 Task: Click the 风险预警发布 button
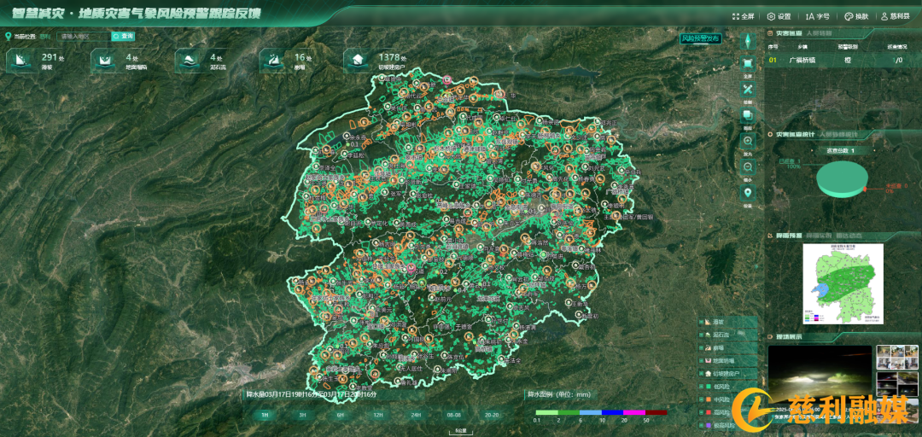pos(700,38)
